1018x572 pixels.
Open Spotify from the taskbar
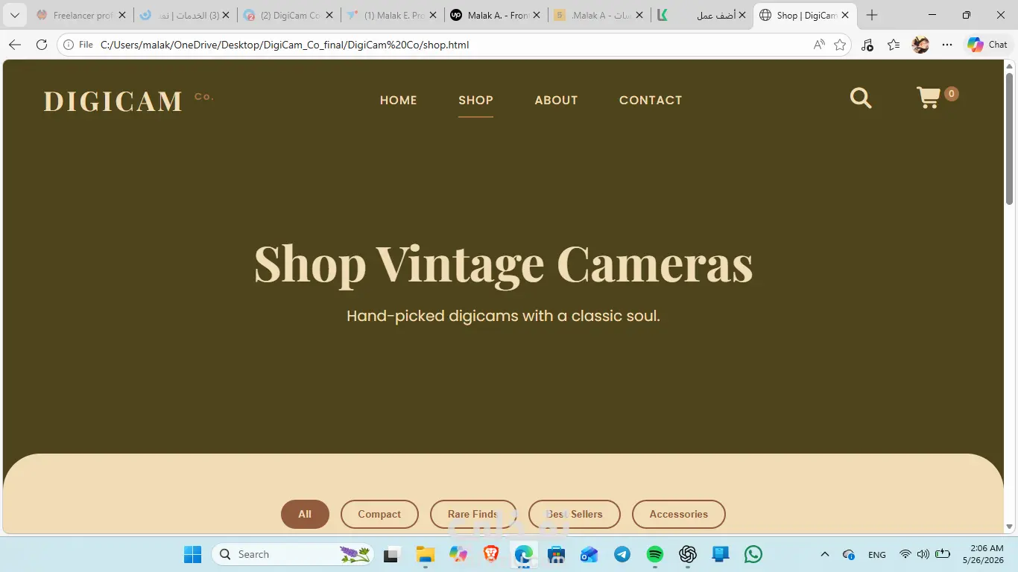[655, 554]
